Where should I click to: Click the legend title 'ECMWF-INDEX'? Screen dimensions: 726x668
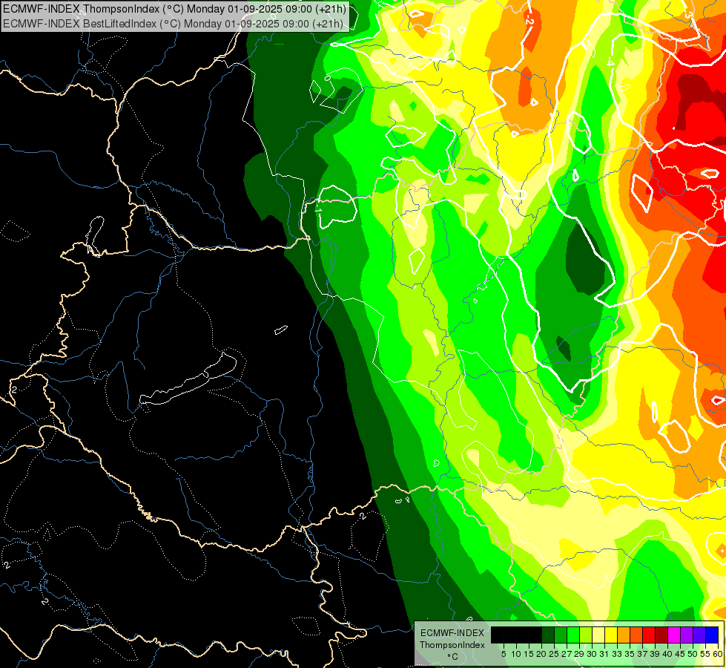452,633
